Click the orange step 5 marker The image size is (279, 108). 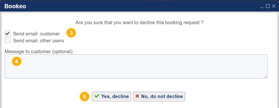coord(84,96)
